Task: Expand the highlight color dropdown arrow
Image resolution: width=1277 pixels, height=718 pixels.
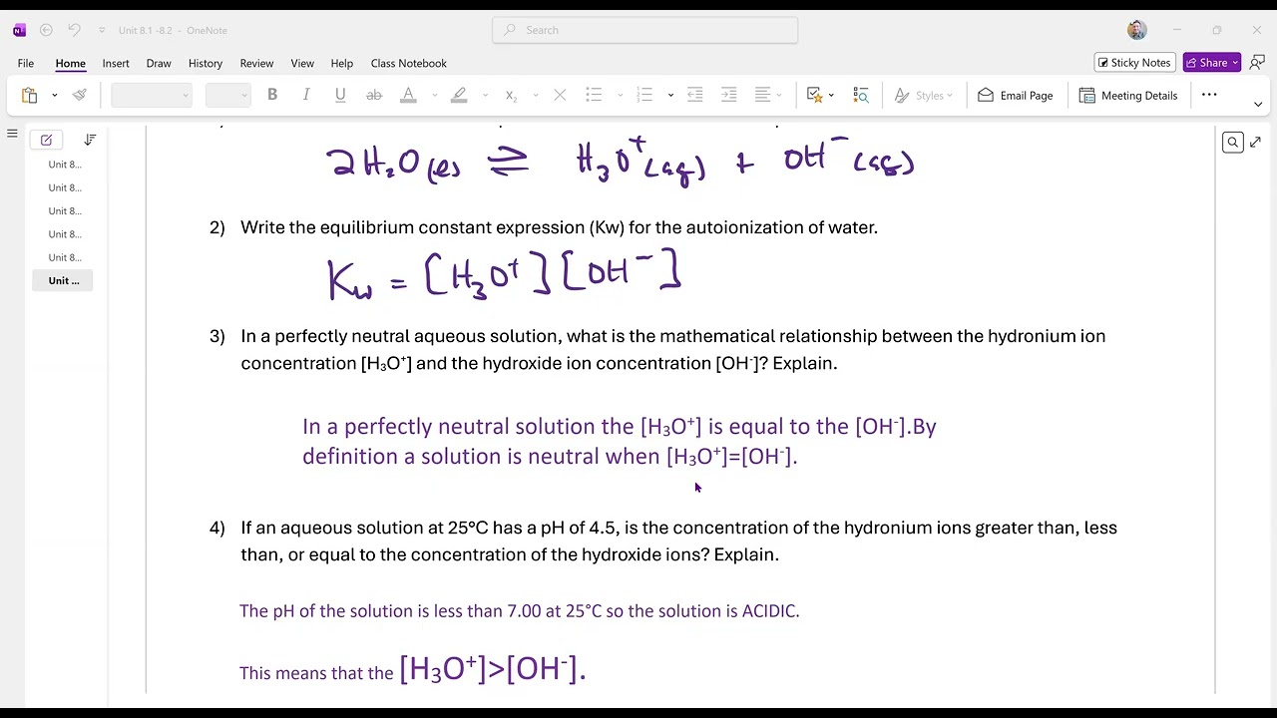Action: point(485,96)
